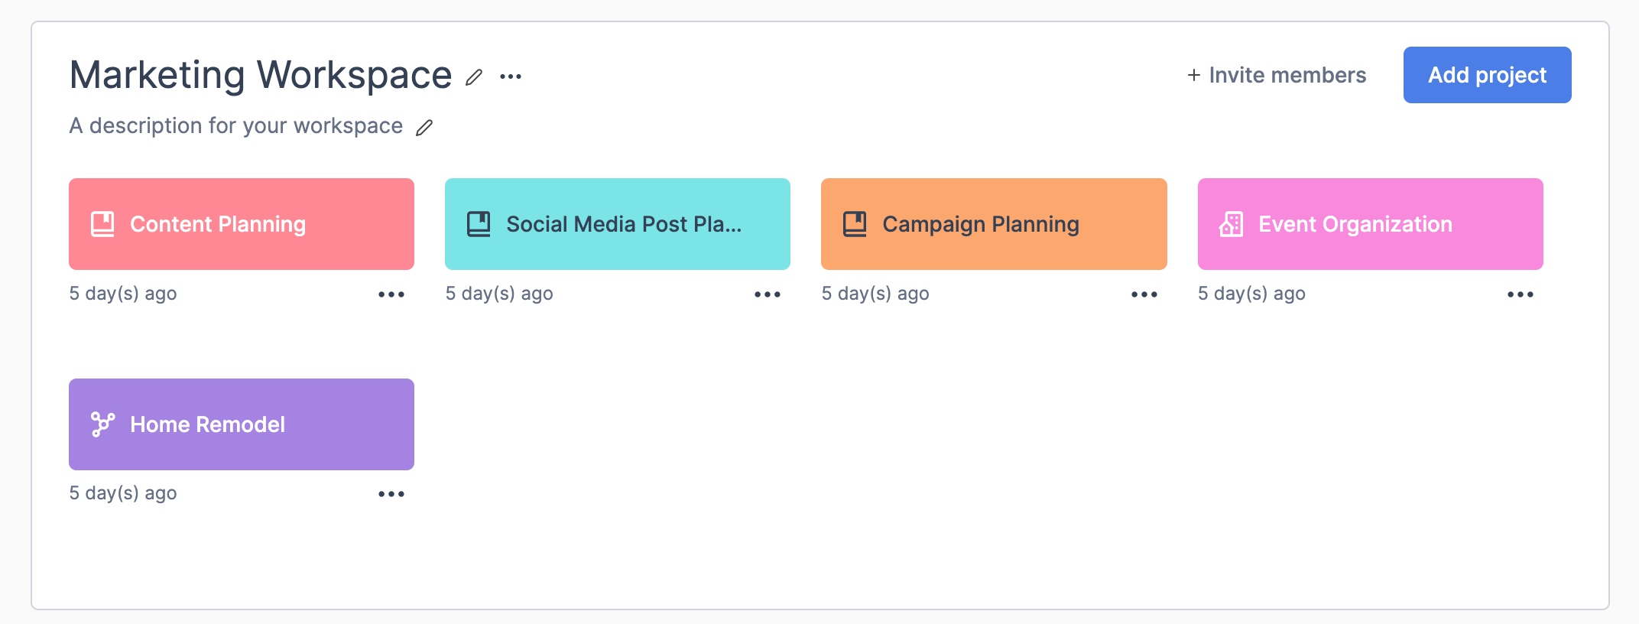Click Invite members link
Image resolution: width=1639 pixels, height=624 pixels.
1277,75
